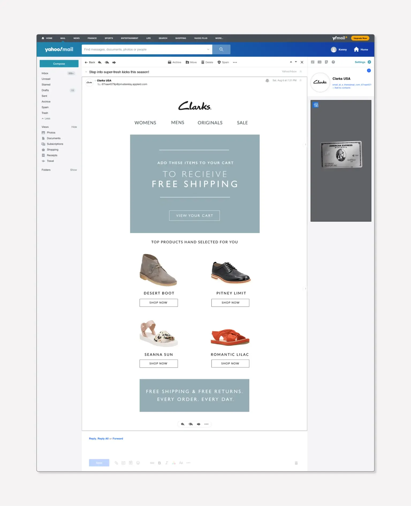Image resolution: width=411 pixels, height=506 pixels.
Task: Print the message via printer icon
Action: click(267, 81)
